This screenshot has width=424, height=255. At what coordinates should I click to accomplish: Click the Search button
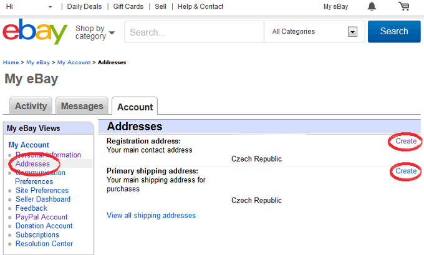[x=394, y=31]
